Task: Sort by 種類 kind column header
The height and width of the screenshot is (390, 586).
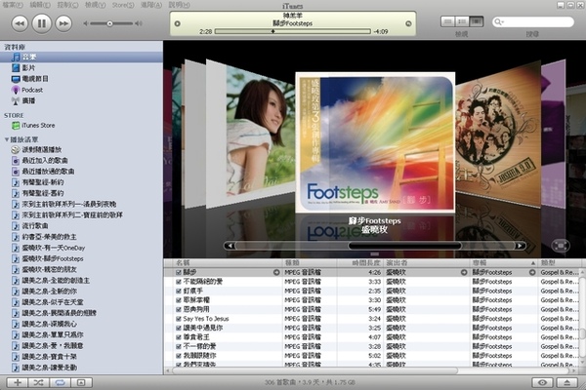Action: (x=309, y=262)
